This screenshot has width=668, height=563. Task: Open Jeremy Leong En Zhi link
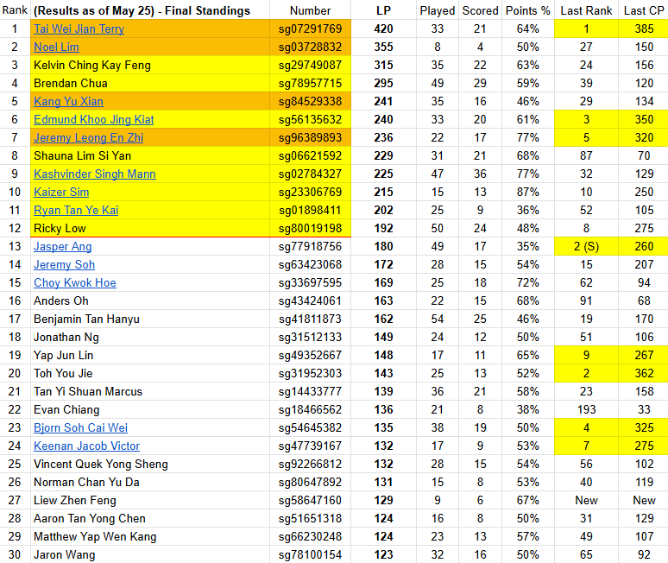pos(88,137)
